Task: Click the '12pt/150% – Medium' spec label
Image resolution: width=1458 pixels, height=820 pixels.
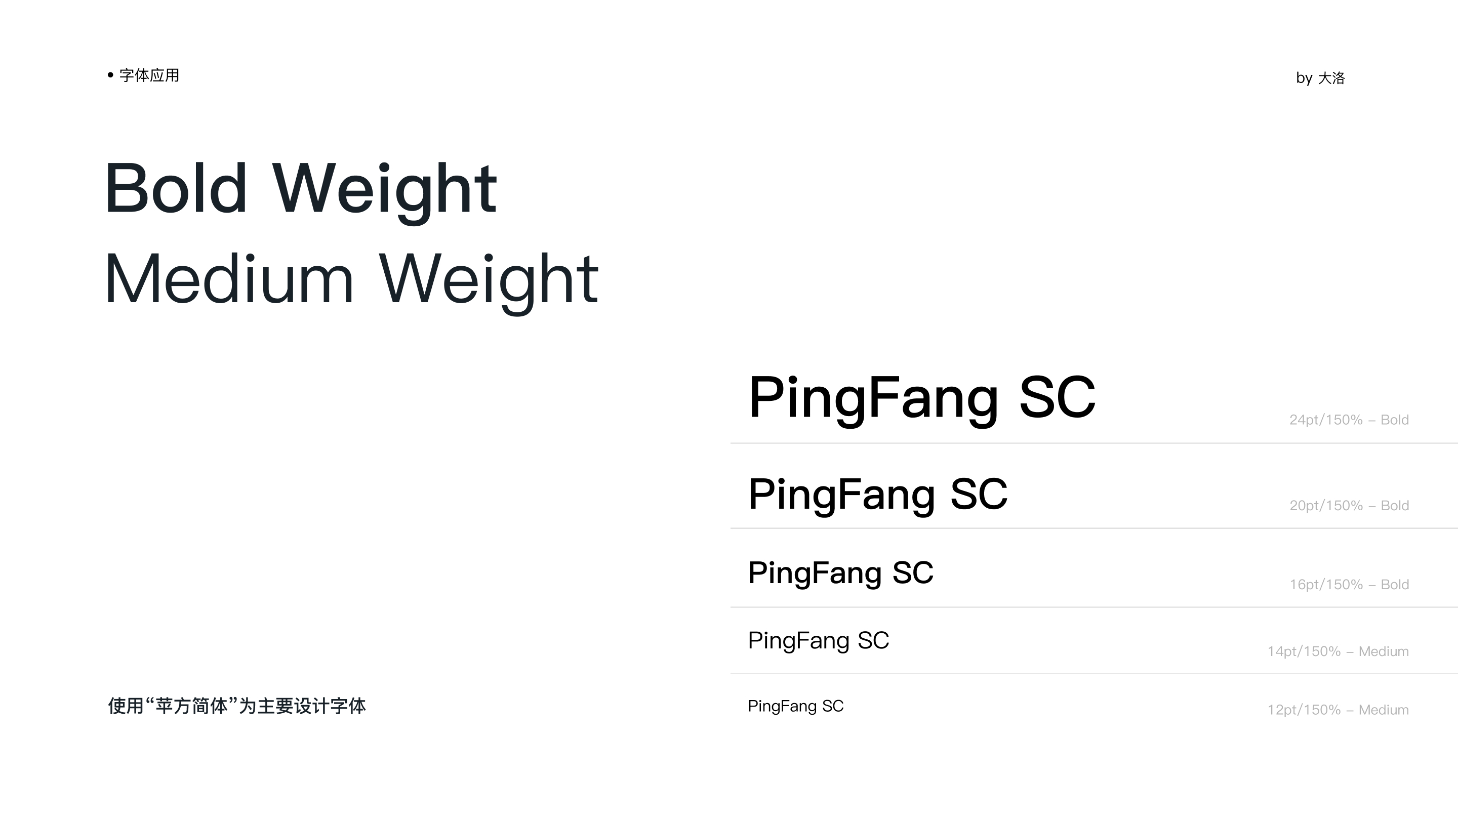Action: 1338,710
